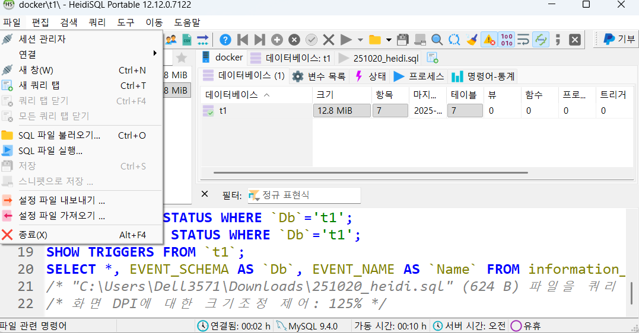Click the favorites star icon
Viewport: 639px width, 333px height.
(x=182, y=58)
